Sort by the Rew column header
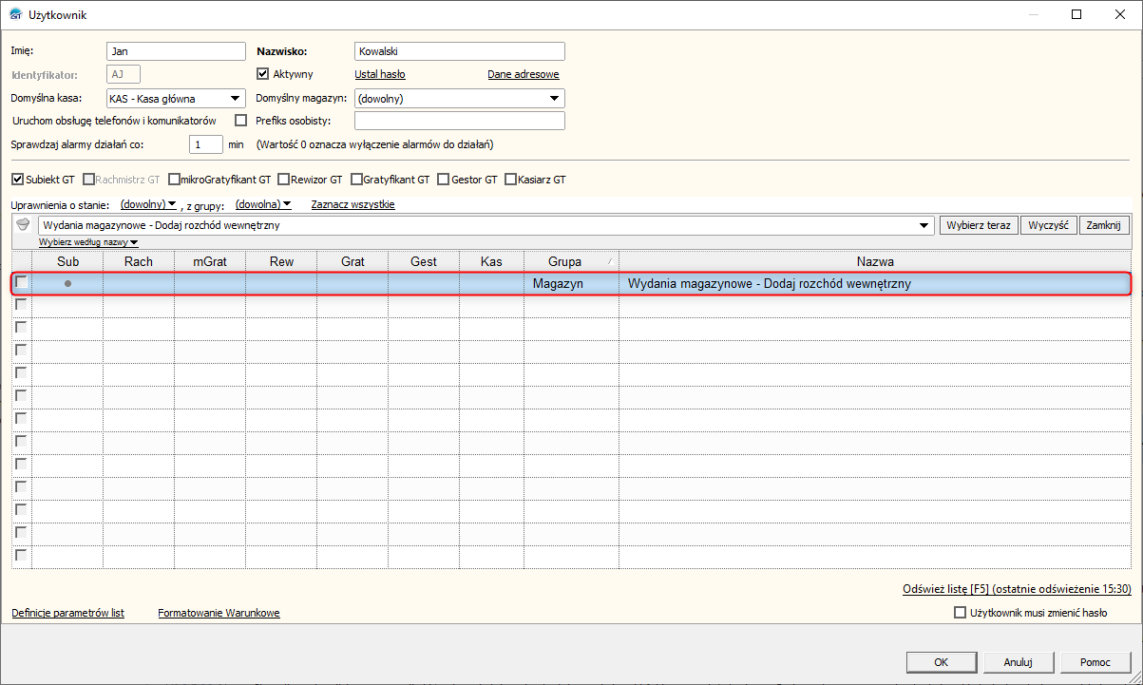 click(x=281, y=261)
